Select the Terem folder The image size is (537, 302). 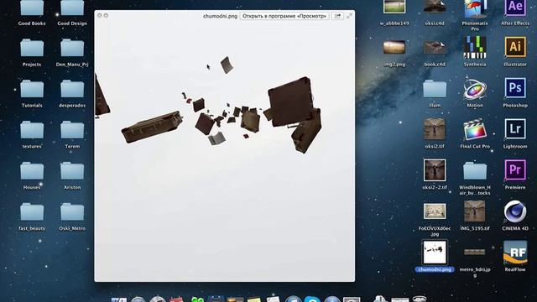point(72,130)
